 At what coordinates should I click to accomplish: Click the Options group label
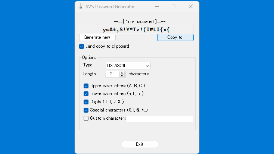[x=89, y=57]
